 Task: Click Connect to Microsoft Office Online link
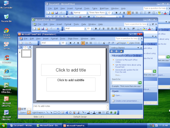[126, 61]
